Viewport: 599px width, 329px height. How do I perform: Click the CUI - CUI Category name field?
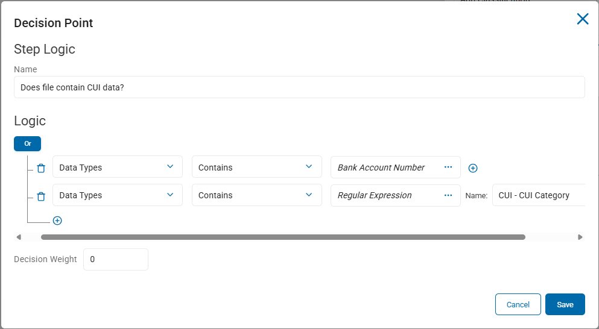point(539,195)
